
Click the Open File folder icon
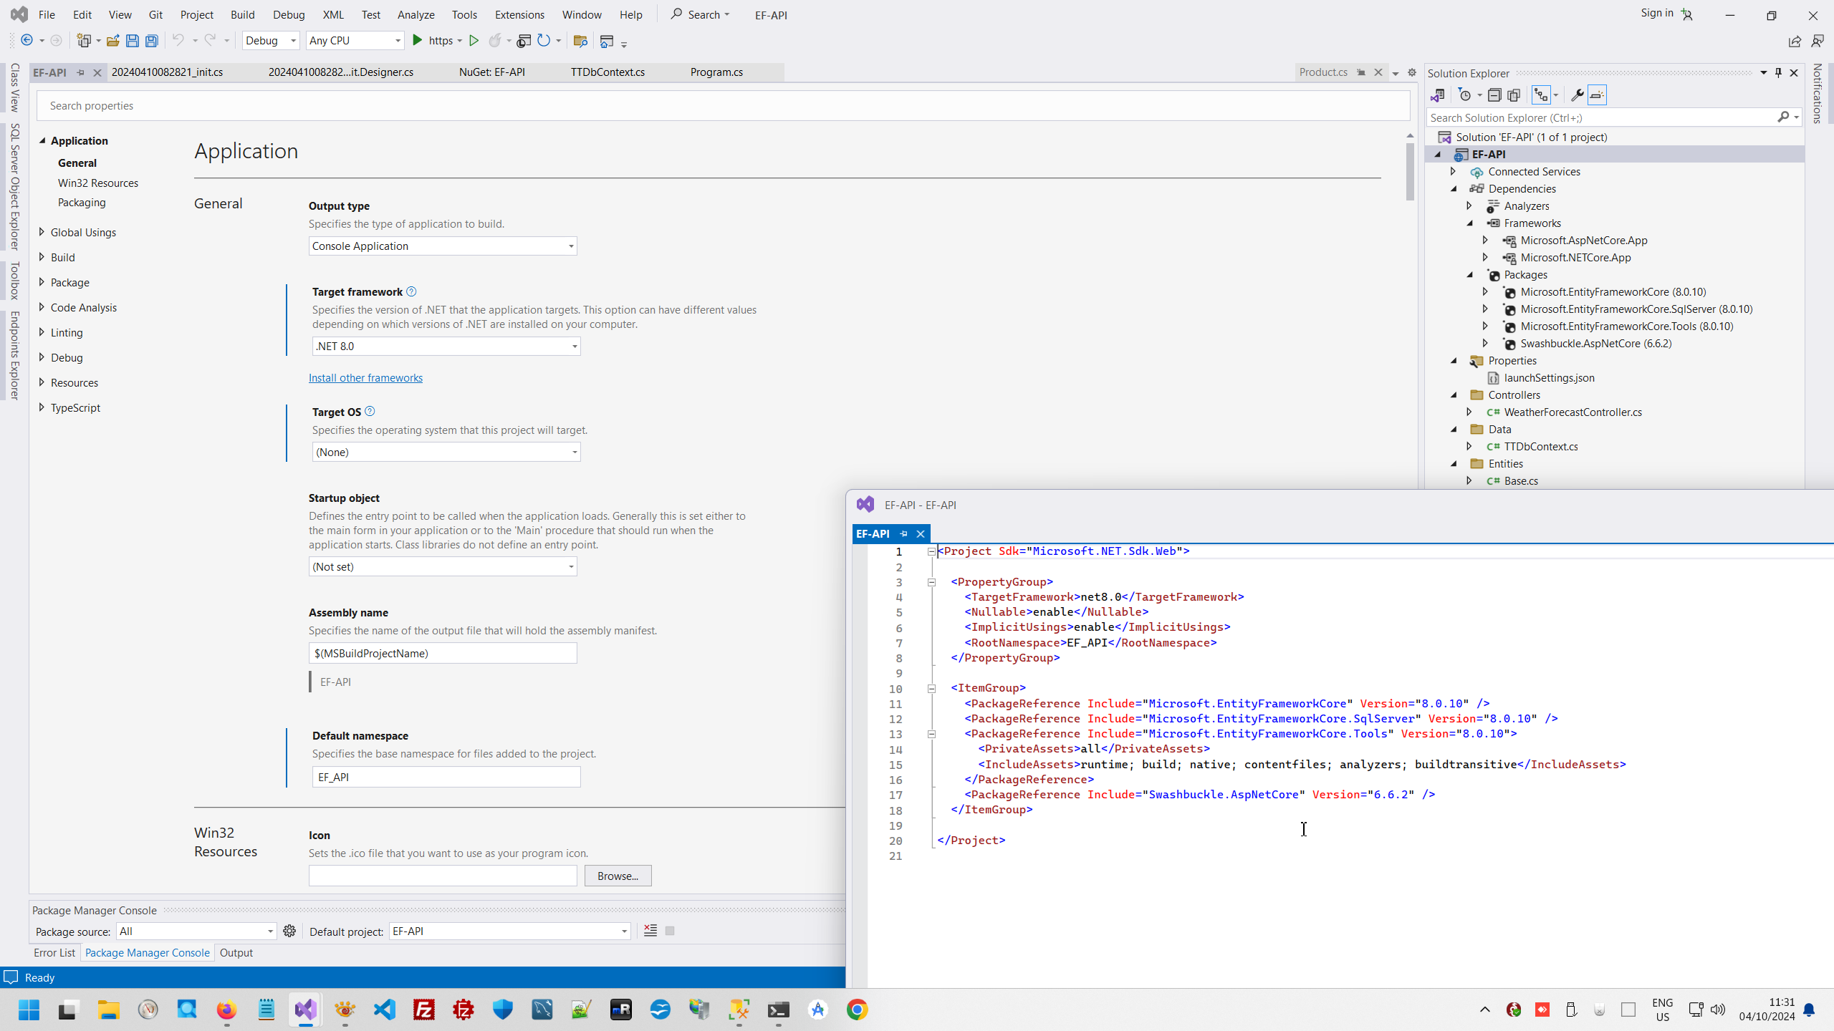(x=112, y=41)
